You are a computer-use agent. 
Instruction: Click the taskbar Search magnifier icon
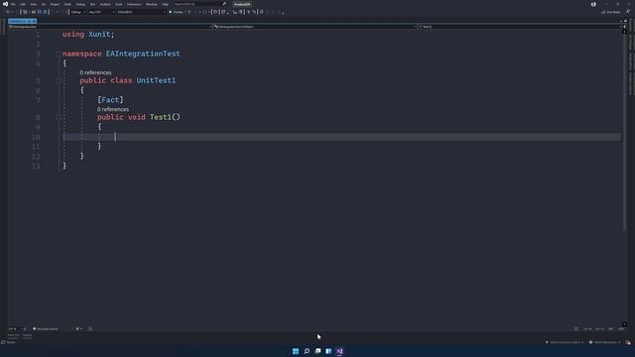tap(307, 351)
